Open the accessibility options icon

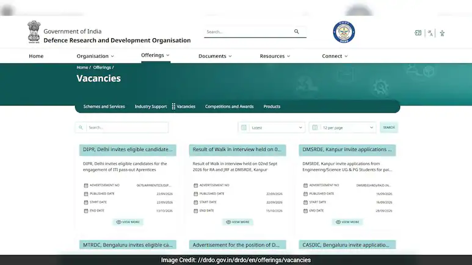tap(442, 33)
